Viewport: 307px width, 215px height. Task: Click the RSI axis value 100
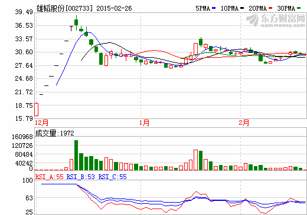point(28,180)
